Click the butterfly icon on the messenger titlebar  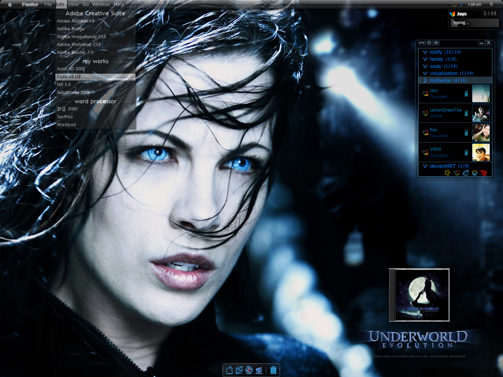422,42
